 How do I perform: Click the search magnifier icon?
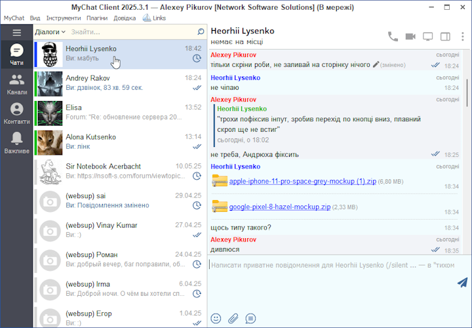tap(201, 31)
